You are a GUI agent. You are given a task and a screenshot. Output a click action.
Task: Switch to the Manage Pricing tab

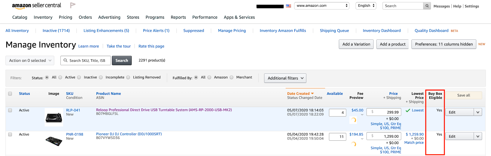[x=232, y=31]
